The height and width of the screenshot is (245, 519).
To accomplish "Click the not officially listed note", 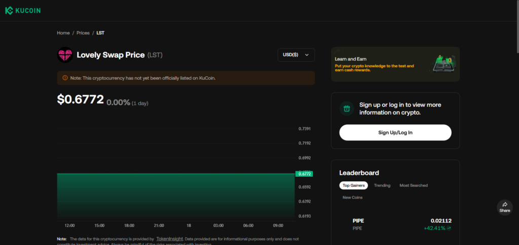I will [186, 78].
